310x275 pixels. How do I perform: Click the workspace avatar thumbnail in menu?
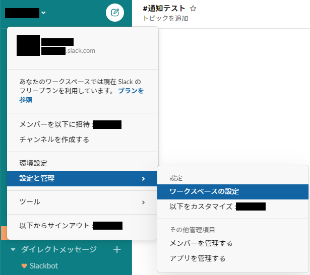[x=28, y=45]
